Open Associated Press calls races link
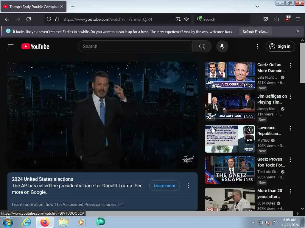Image resolution: width=305 pixels, height=228 pixels. point(67,205)
